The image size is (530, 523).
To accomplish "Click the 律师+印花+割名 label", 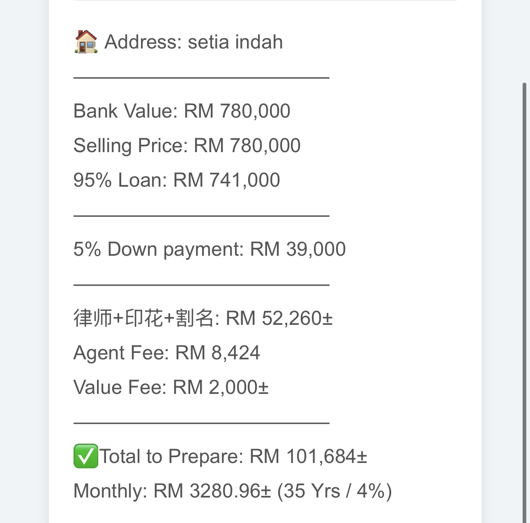I will (x=144, y=318).
